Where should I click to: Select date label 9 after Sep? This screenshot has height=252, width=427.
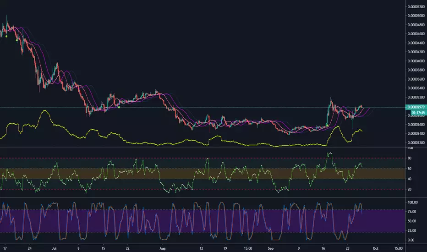298,248
